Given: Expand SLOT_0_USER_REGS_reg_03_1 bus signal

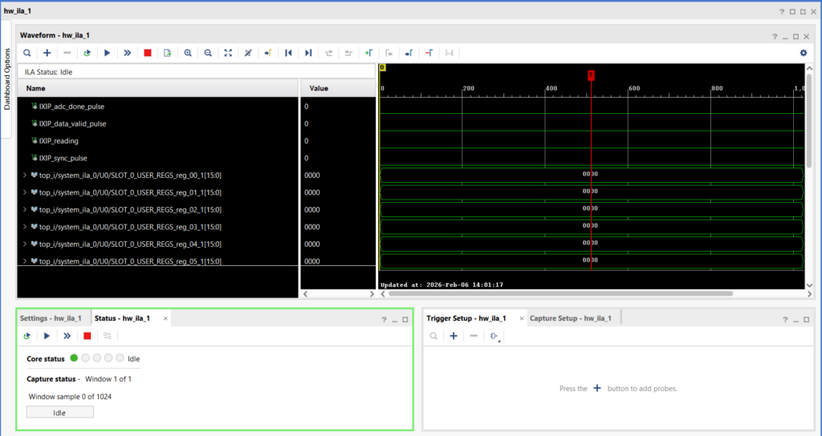Looking at the screenshot, I should 25,227.
